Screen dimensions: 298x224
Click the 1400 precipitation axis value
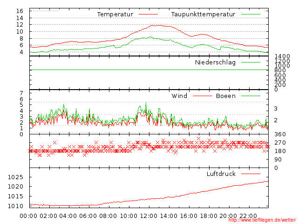[x=282, y=56]
